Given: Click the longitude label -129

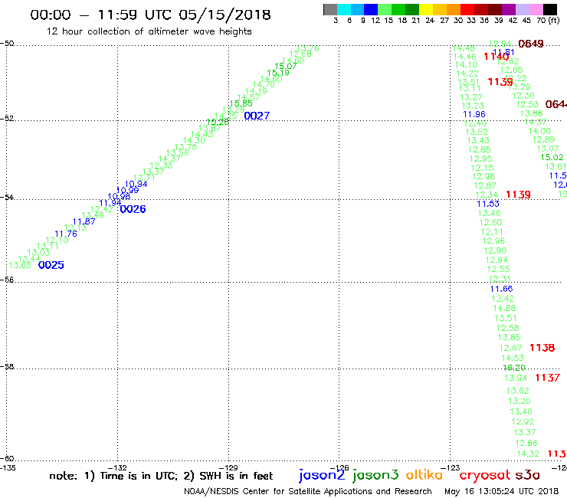Looking at the screenshot, I should click(228, 467).
